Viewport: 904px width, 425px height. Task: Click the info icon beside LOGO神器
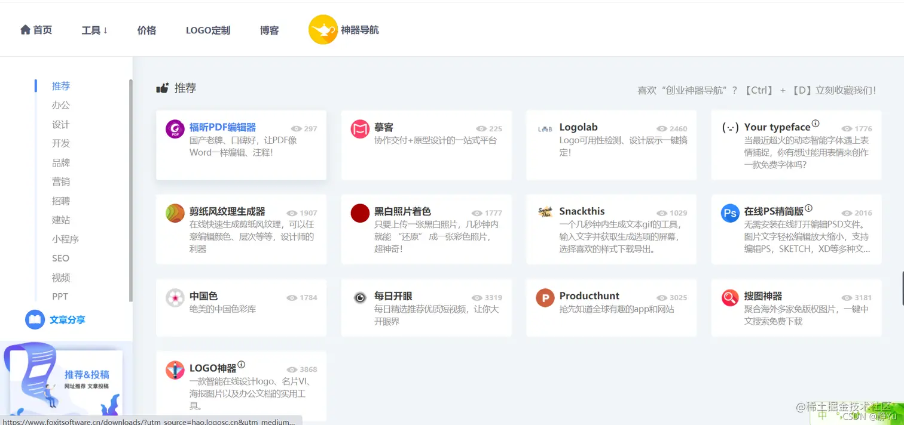pos(242,365)
